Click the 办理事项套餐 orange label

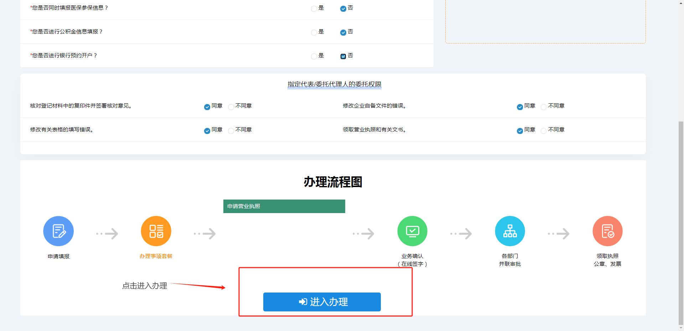pyautogui.click(x=156, y=256)
